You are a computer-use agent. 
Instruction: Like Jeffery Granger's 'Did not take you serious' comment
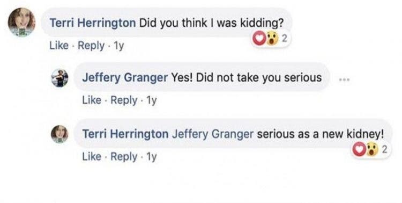pyautogui.click(x=92, y=100)
